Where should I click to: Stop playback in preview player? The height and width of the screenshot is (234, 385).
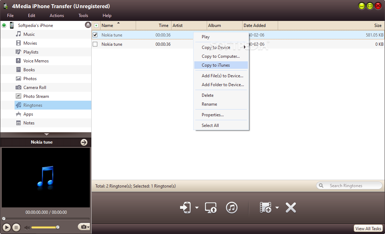(x=16, y=227)
